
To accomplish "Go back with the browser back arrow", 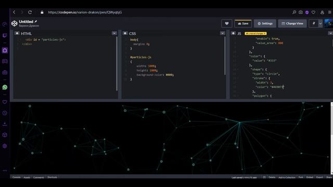I will point(14,12).
